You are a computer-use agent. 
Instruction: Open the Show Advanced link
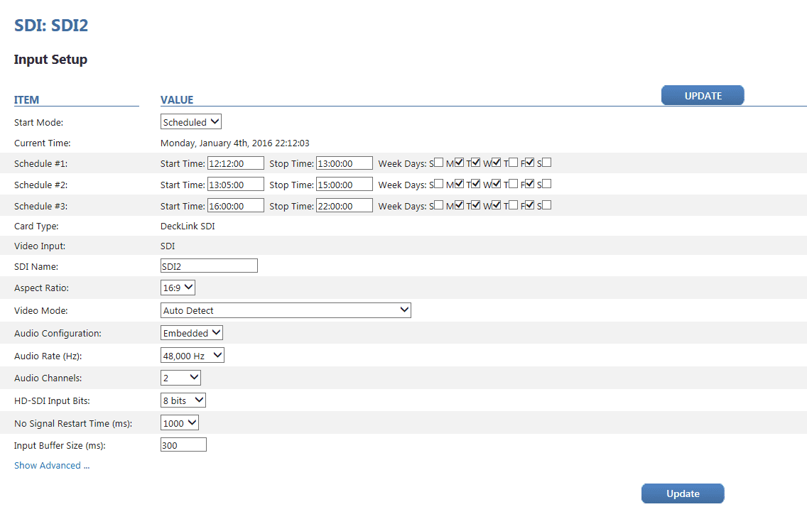[52, 465]
